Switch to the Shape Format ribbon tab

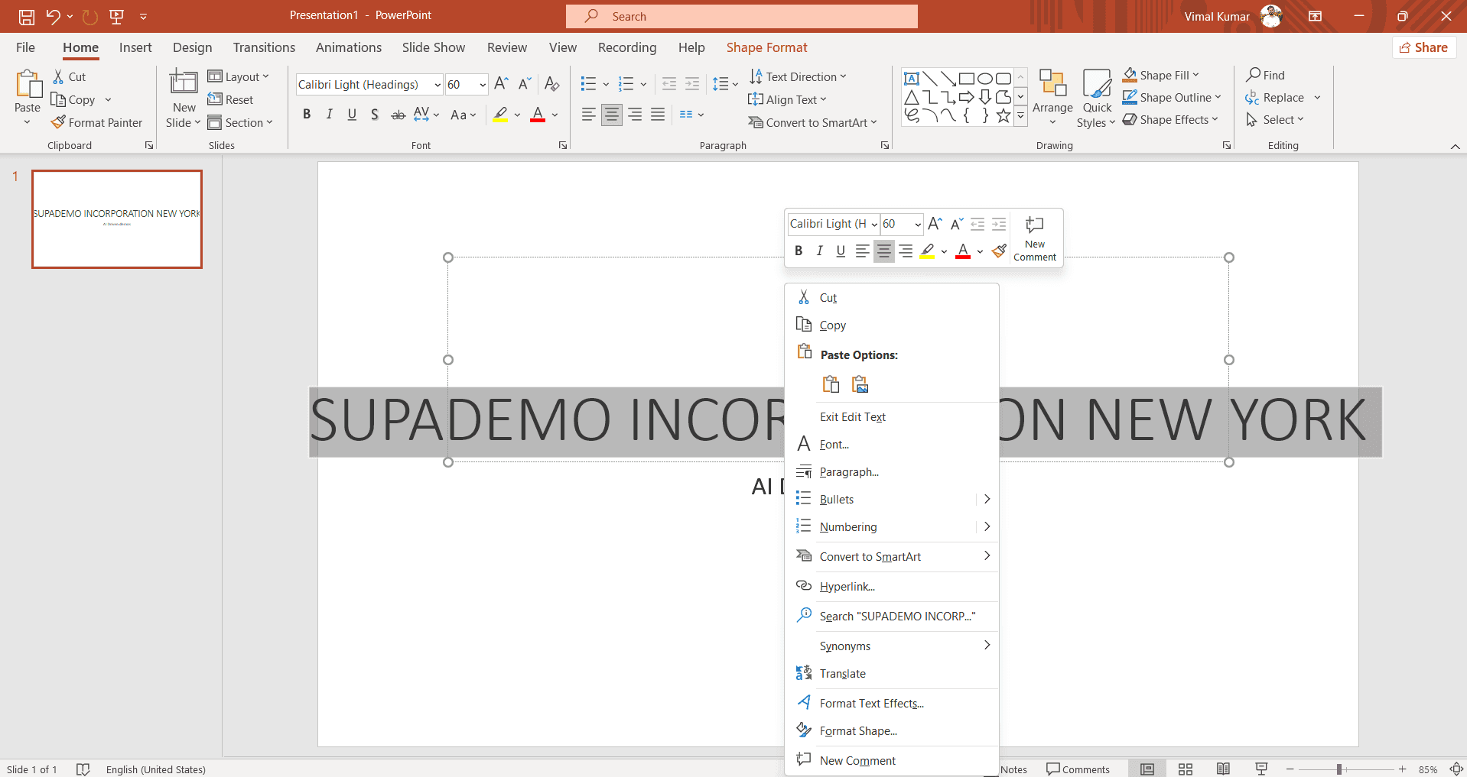click(766, 47)
